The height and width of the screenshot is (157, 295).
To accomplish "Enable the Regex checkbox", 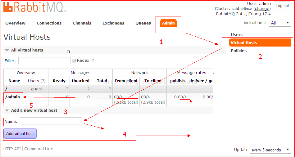I will click(x=74, y=61).
